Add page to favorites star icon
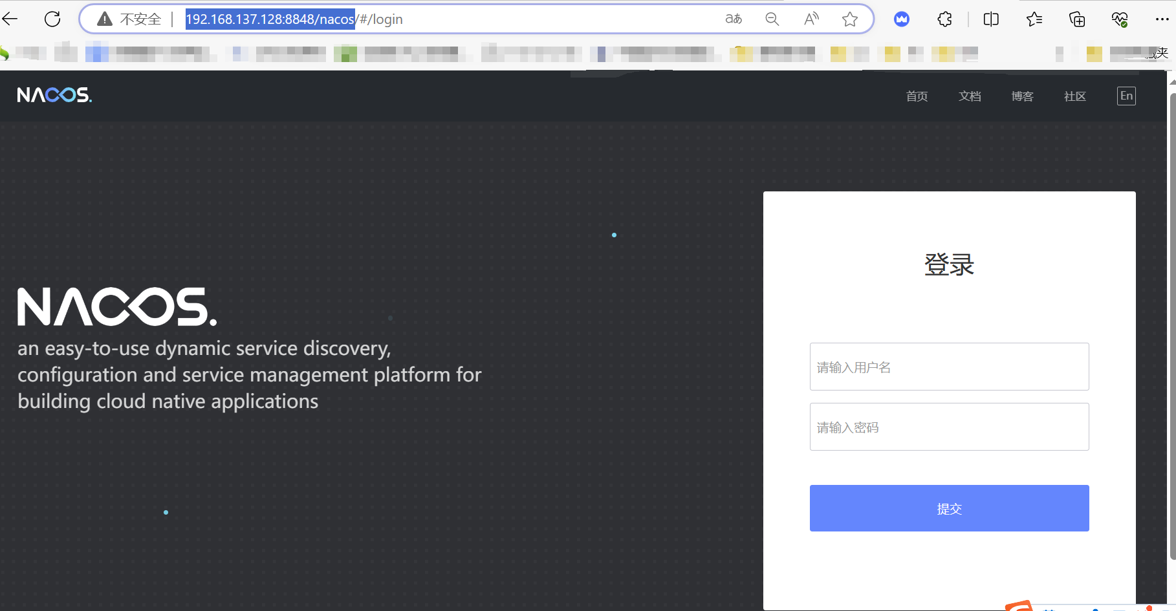 850,19
